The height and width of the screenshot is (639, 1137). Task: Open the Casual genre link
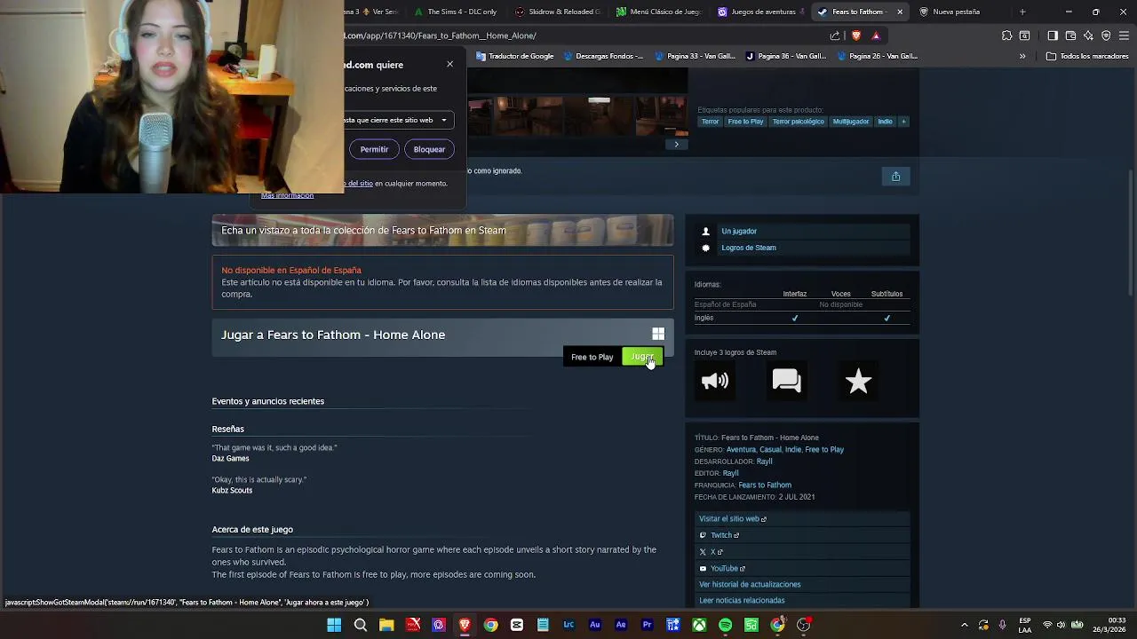pyautogui.click(x=770, y=449)
